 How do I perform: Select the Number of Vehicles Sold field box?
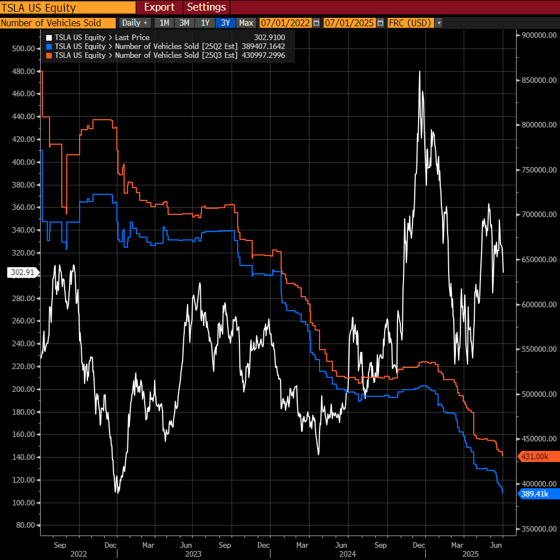coord(58,23)
